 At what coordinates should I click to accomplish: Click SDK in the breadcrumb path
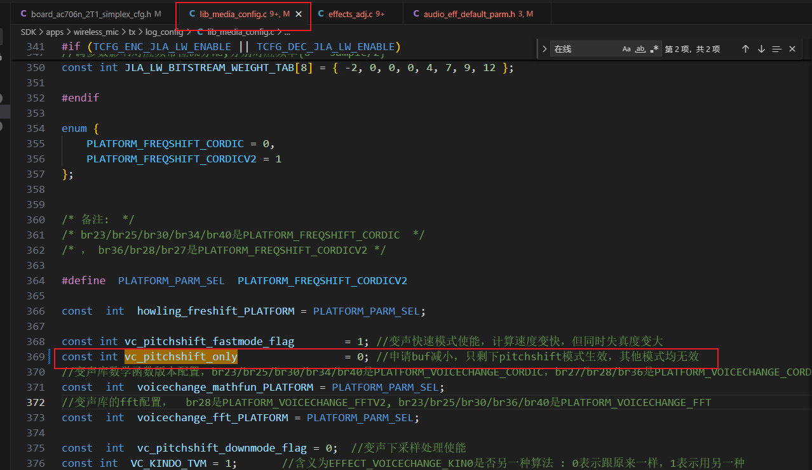pos(29,32)
